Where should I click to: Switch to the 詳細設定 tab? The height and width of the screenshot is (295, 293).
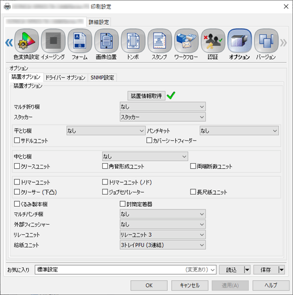coord(99,22)
